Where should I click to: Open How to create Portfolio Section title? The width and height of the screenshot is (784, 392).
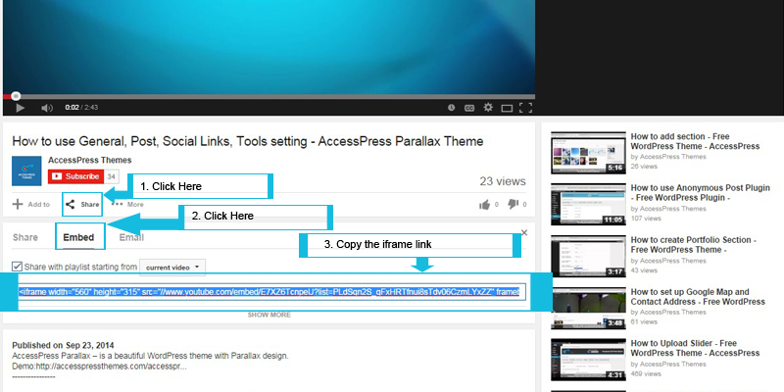694,245
